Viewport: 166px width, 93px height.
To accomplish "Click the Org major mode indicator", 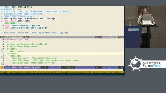I will (26, 37).
